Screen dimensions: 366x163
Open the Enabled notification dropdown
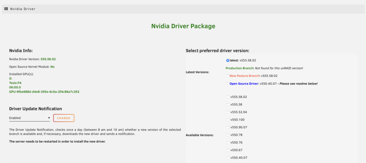[29, 118]
